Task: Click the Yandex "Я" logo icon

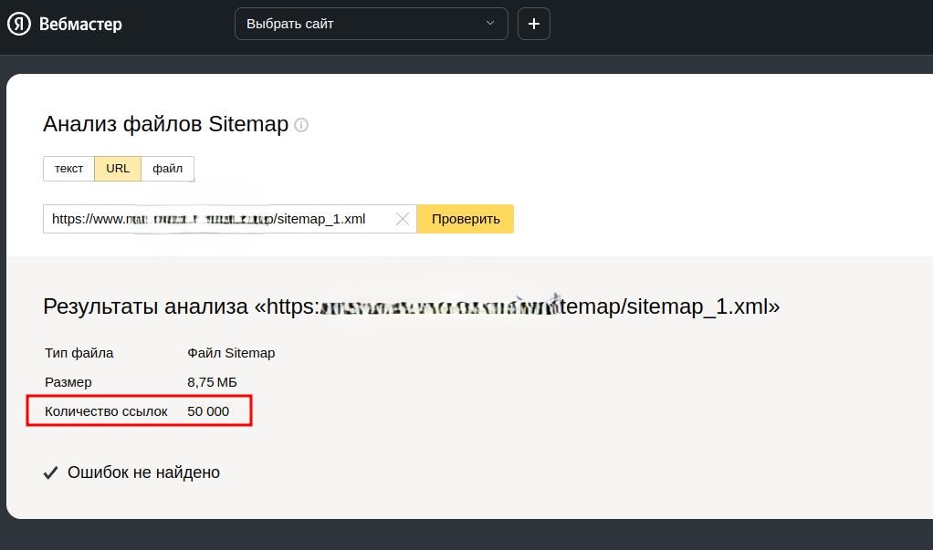Action: [x=19, y=24]
